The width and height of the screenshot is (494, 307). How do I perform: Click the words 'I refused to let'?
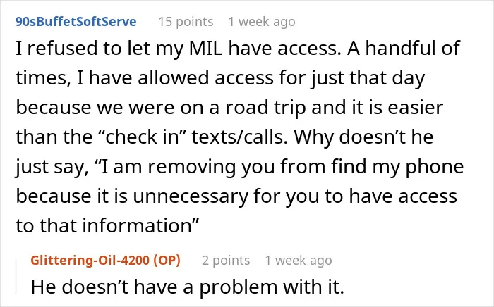pos(83,49)
